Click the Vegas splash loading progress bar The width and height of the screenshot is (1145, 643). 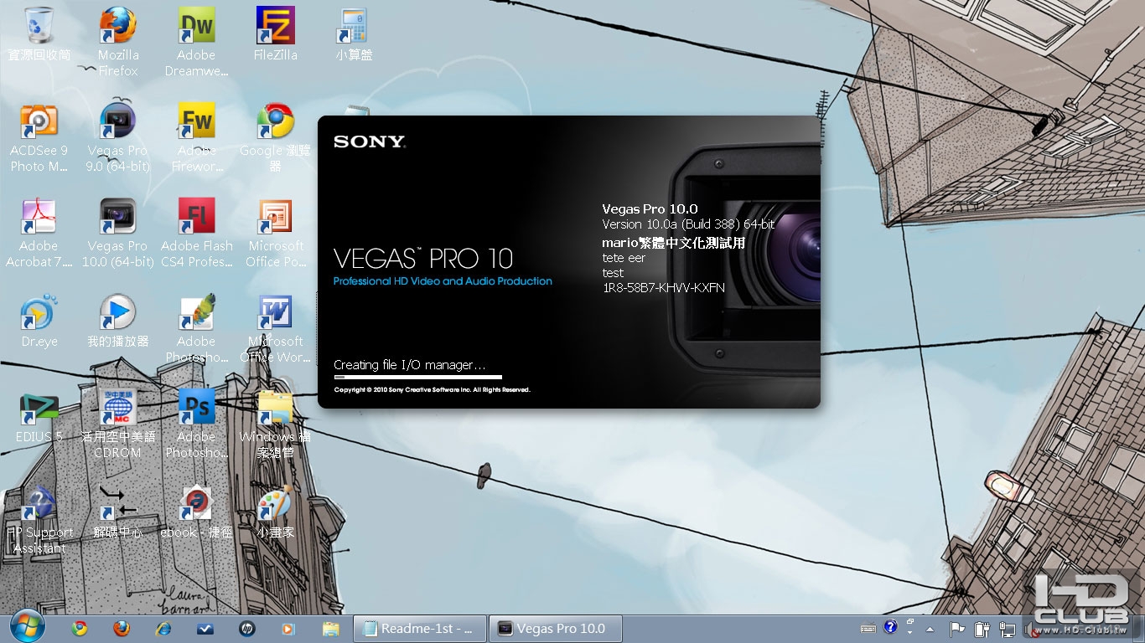click(x=417, y=378)
